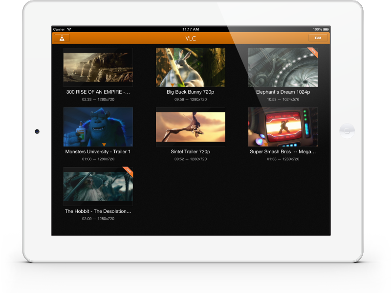Select the title "Monsters University - Trailer 1"
The width and height of the screenshot is (391, 293).
(98, 151)
